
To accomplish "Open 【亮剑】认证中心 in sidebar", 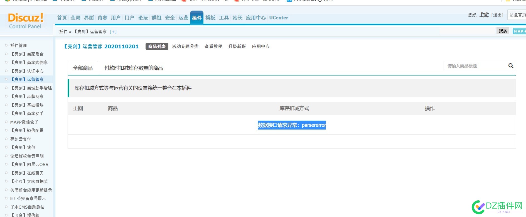I will pyautogui.click(x=27, y=71).
